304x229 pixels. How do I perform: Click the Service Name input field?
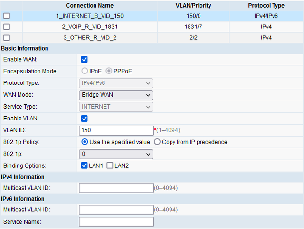[116, 222]
